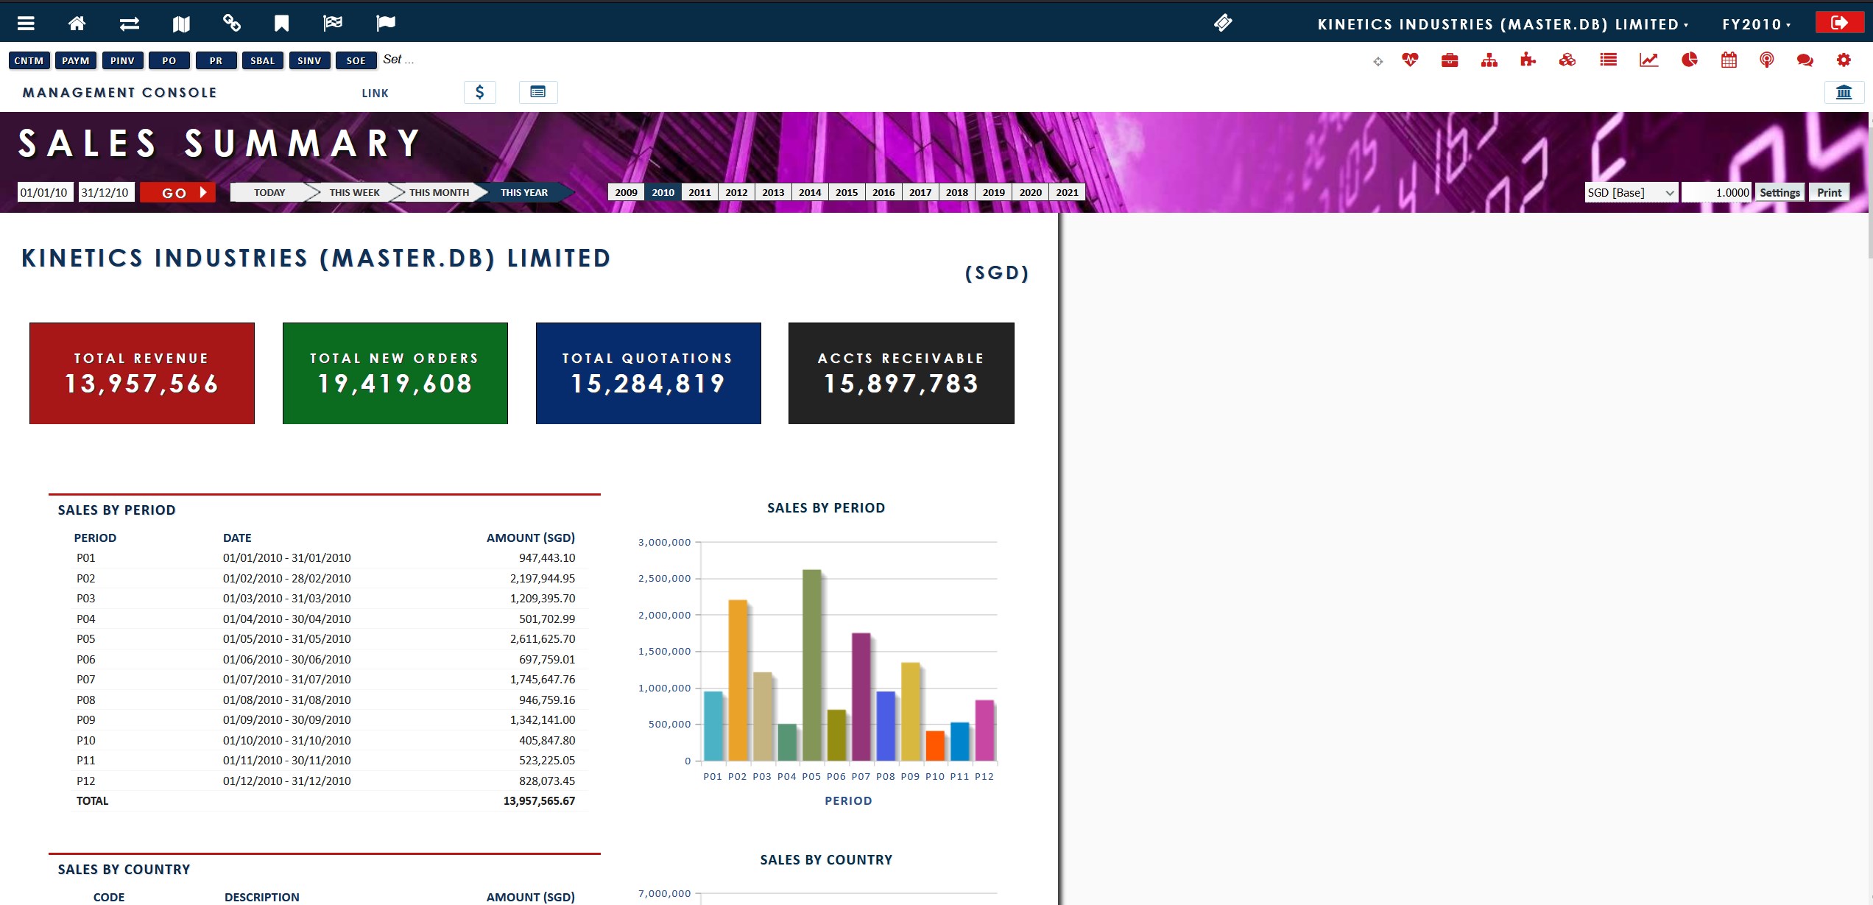
Task: Select the THIS MONTH range tab
Action: pyautogui.click(x=439, y=192)
